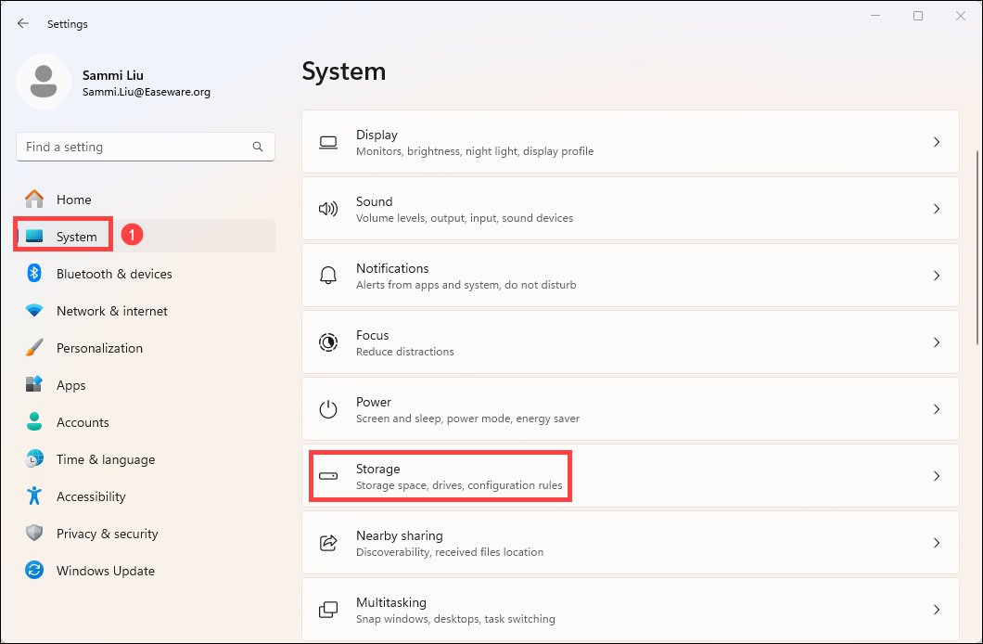Open Storage using its right chevron

[937, 476]
